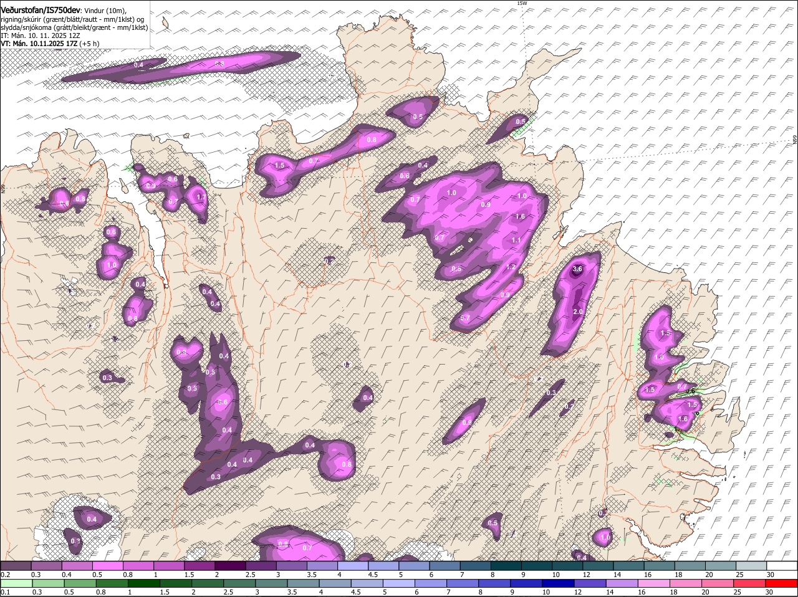Select upper legend dark purple swatch between 2 and 2.5
The image size is (798, 597).
pos(230,566)
